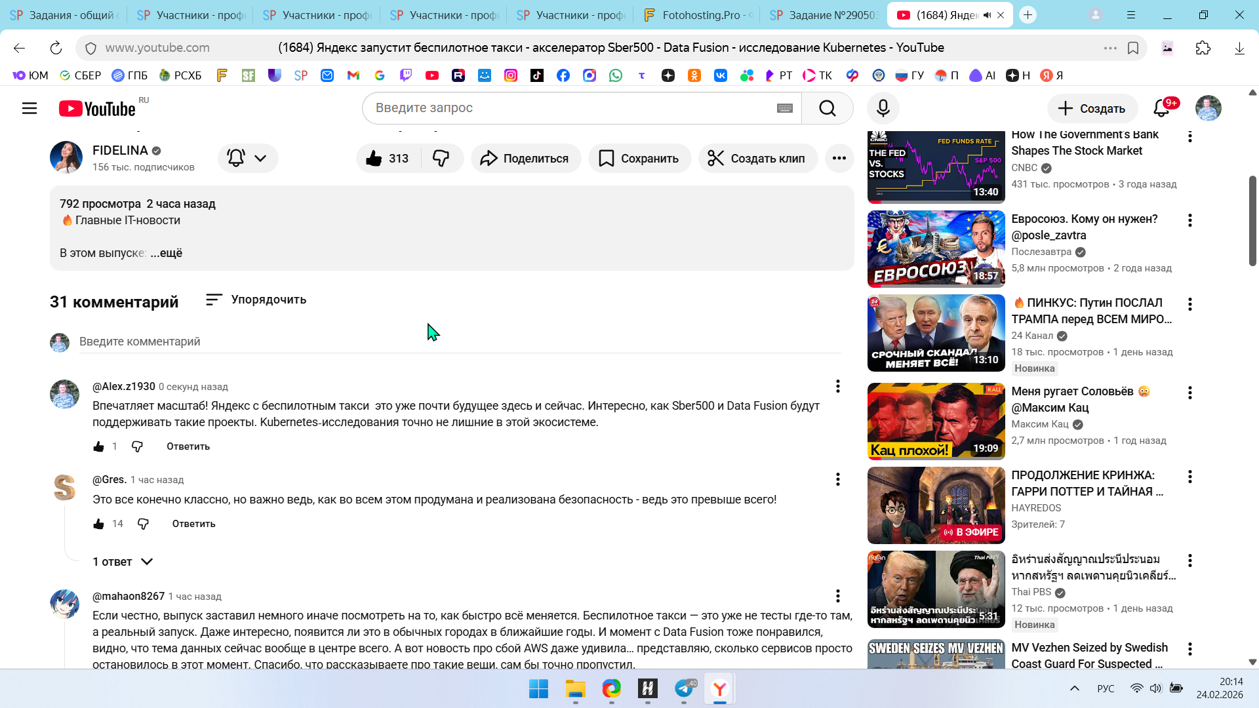Open the Евросоюз video thumbnail
Image resolution: width=1259 pixels, height=708 pixels.
[x=936, y=248]
